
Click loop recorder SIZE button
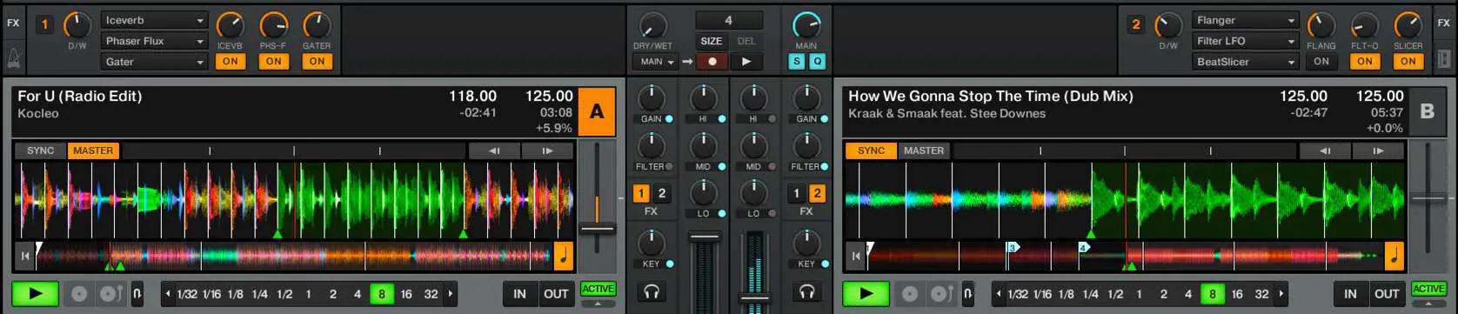coord(711,41)
